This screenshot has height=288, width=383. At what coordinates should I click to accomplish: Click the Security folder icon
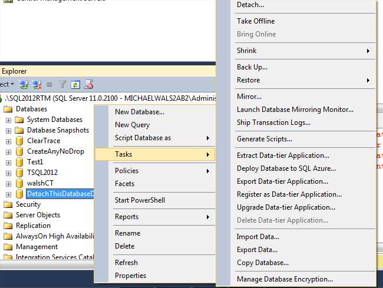[x=8, y=204]
